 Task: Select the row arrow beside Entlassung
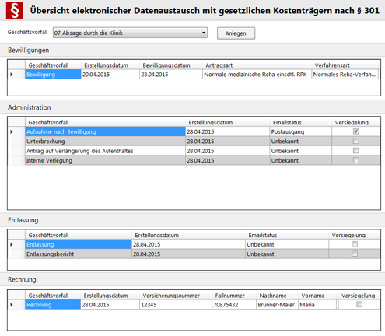click(12, 244)
